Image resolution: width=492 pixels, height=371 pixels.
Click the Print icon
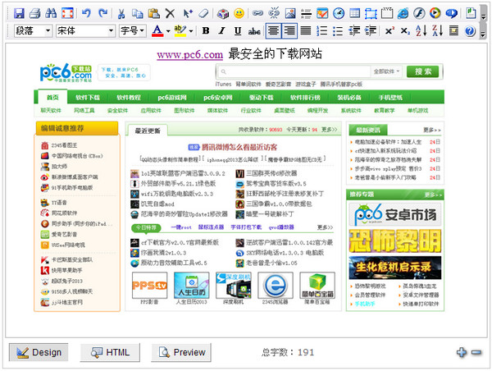tap(34, 13)
